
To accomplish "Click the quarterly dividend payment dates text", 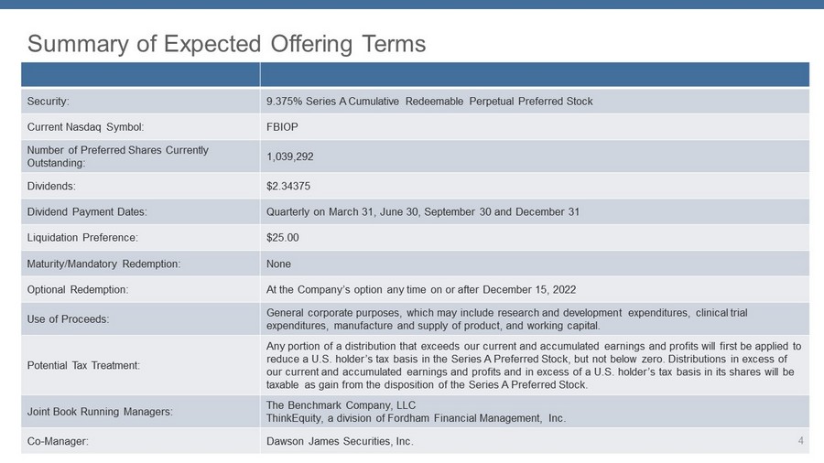I will tap(422, 212).
